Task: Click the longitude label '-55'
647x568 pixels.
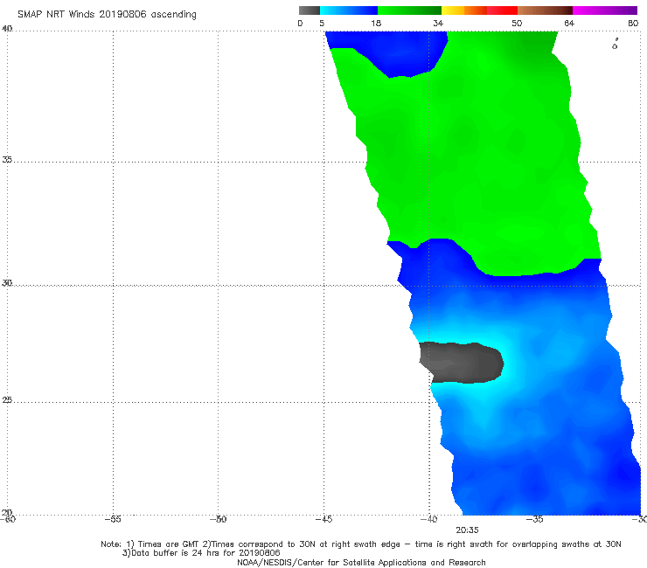Action: click(x=113, y=519)
